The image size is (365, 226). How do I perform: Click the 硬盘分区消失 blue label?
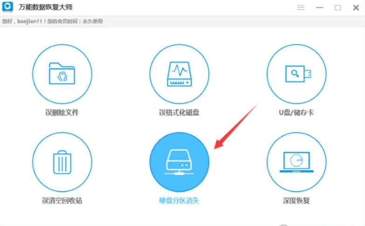179,201
